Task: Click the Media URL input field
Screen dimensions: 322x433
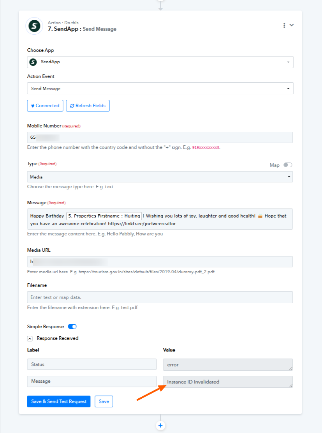Action: [160, 262]
